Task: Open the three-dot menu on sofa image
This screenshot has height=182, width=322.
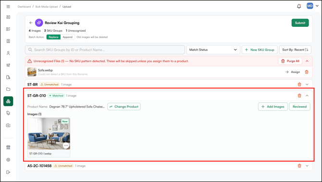Action: click(x=66, y=146)
